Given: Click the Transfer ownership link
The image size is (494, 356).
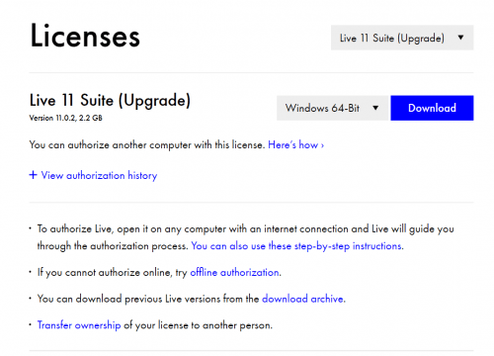Looking at the screenshot, I should coord(79,325).
